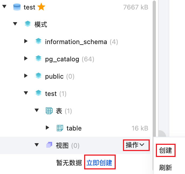Screen dimensions: 185x174
Task: Click the information_schema layers icon
Action: coord(38,42)
